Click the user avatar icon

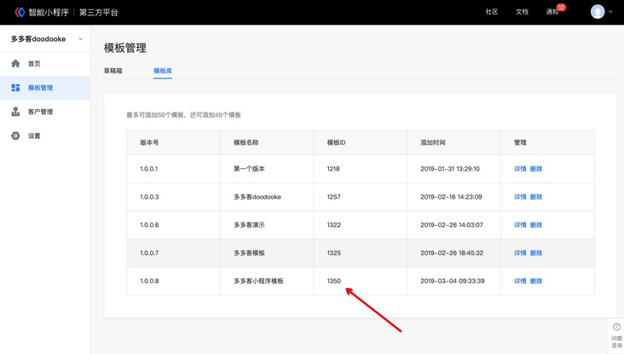pyautogui.click(x=598, y=12)
